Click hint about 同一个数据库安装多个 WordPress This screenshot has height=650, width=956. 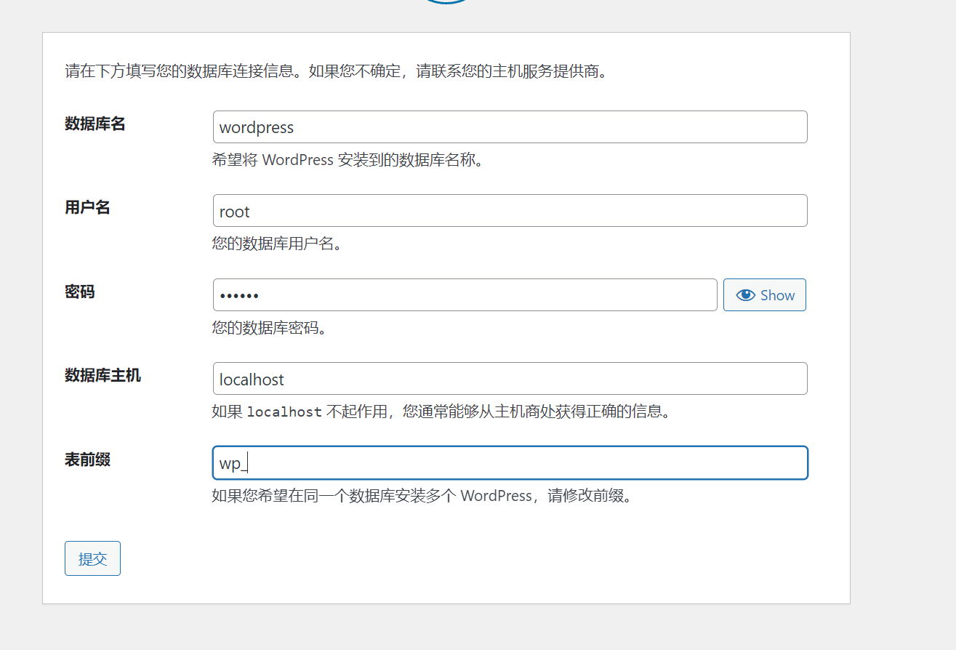422,496
